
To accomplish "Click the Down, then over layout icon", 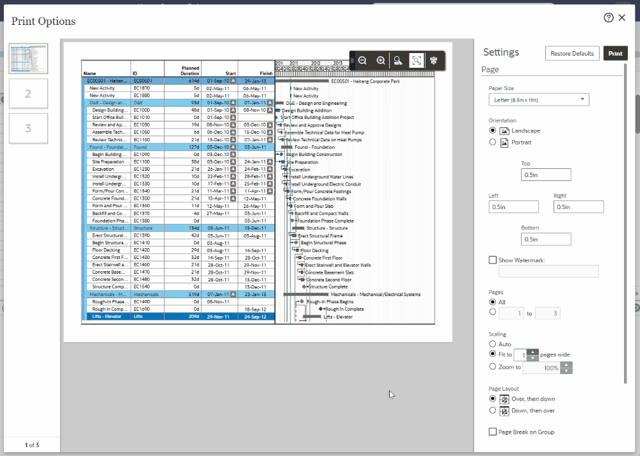I will 504,411.
